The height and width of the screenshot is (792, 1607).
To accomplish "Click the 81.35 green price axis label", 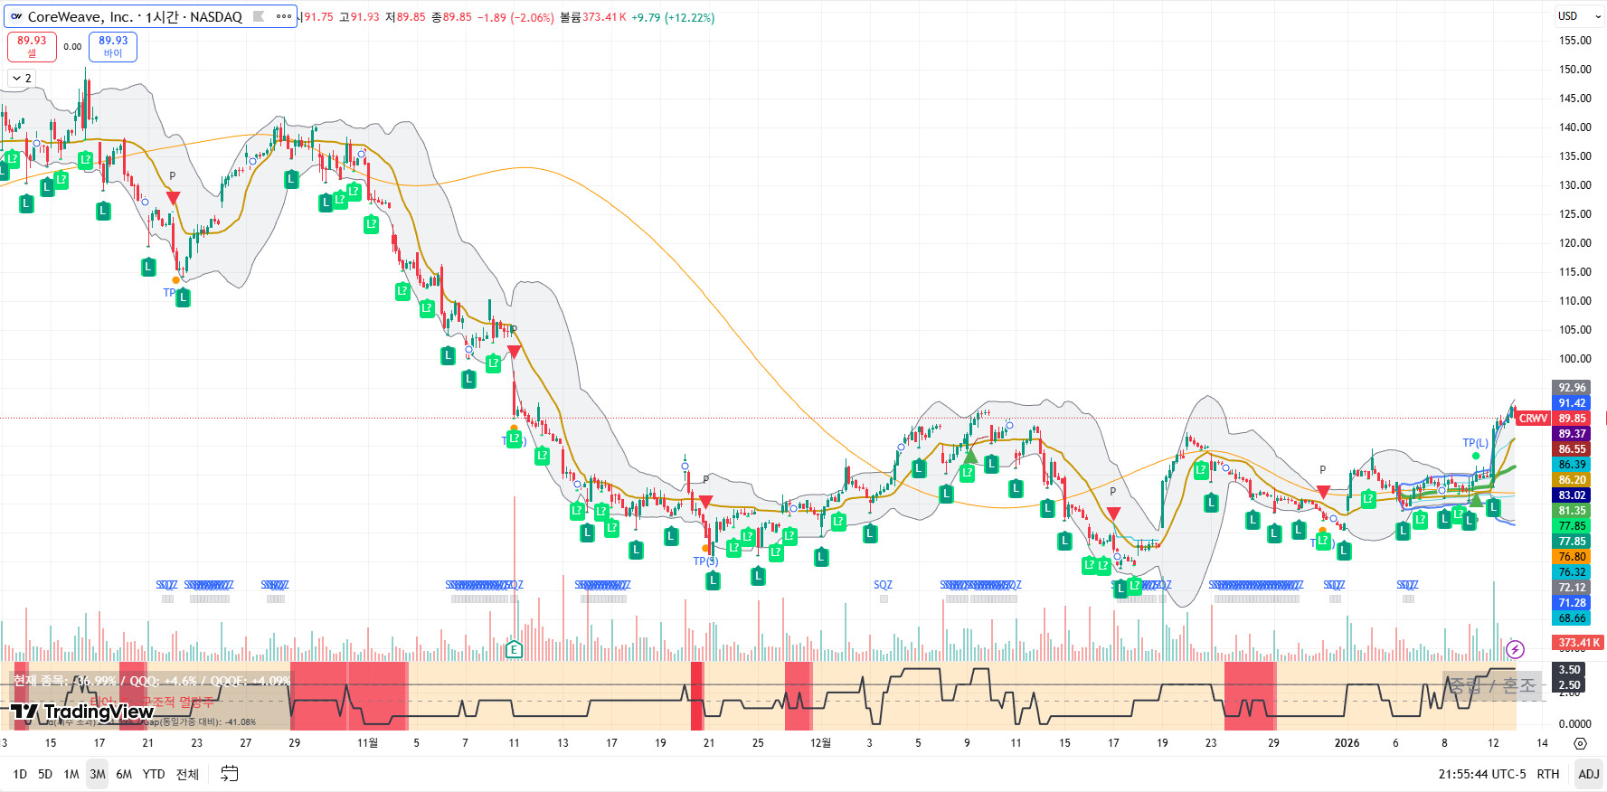I will pyautogui.click(x=1572, y=511).
